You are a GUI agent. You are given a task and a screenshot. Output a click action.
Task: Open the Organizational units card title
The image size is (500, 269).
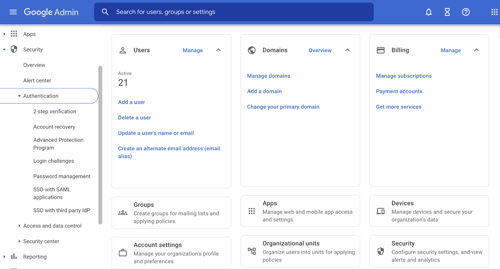pyautogui.click(x=291, y=243)
